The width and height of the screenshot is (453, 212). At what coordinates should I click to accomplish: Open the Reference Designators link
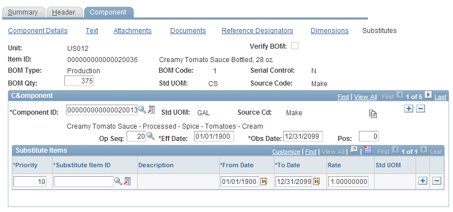258,31
